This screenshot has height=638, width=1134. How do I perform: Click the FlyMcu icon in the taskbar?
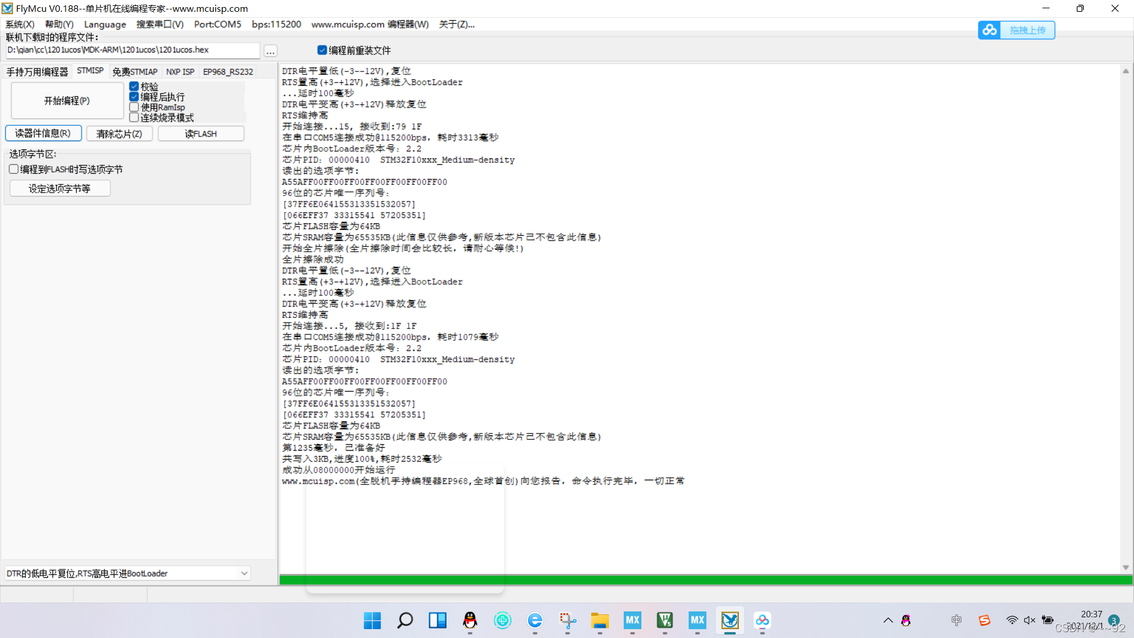(730, 621)
